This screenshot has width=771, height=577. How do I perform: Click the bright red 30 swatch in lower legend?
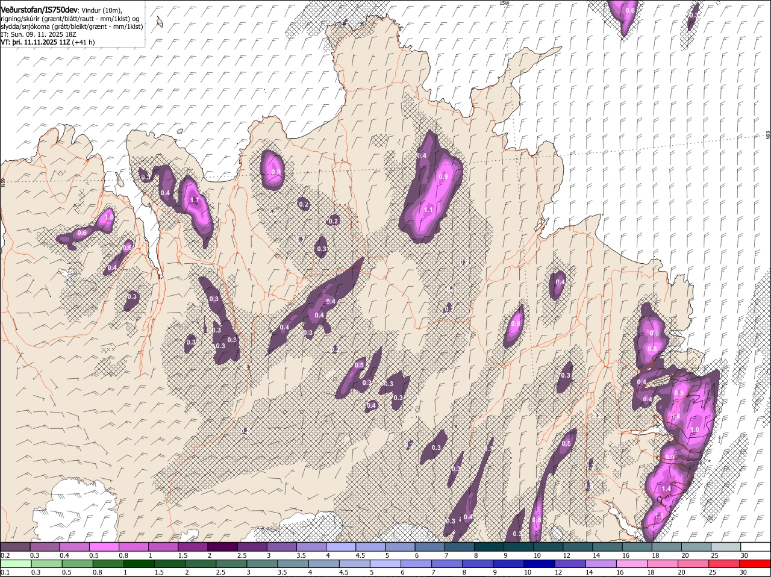pos(755,564)
